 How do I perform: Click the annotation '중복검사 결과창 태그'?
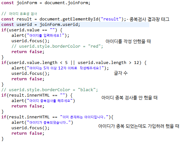(x=149, y=19)
